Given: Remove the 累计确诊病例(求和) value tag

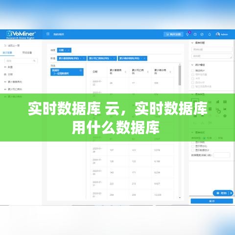Looking at the screenshot, I should pos(144,58).
